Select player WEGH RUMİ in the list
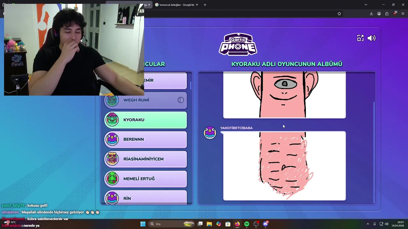 (146, 100)
